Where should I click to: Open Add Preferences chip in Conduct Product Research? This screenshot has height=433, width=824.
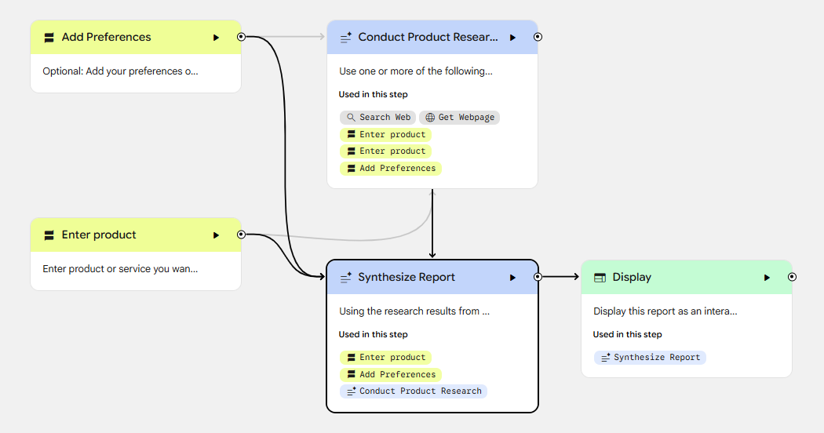391,169
